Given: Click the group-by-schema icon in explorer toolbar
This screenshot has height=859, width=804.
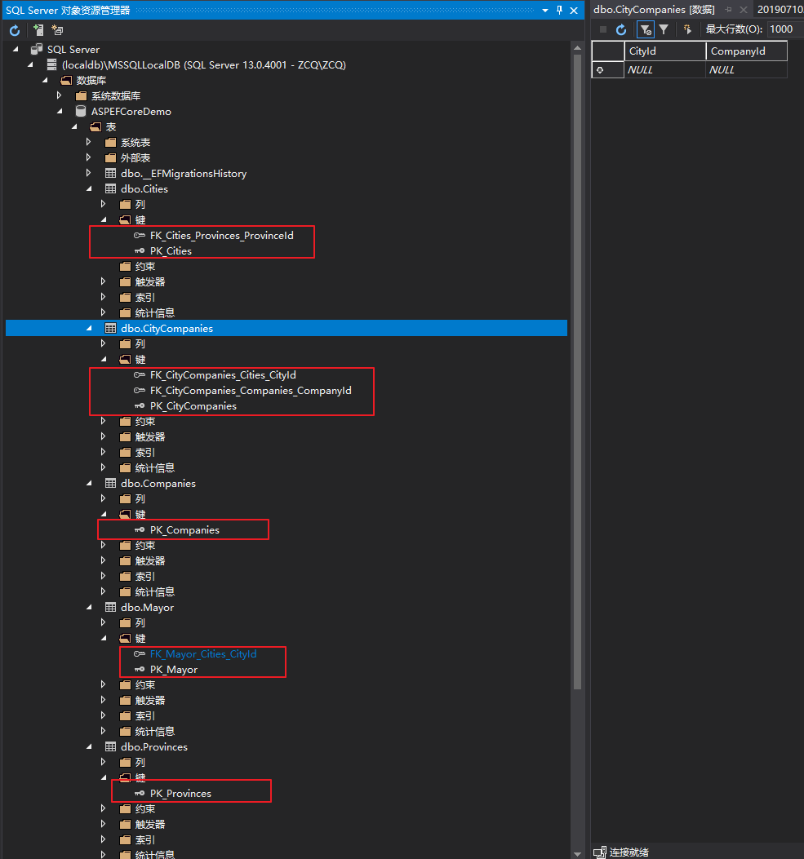Looking at the screenshot, I should click(57, 30).
